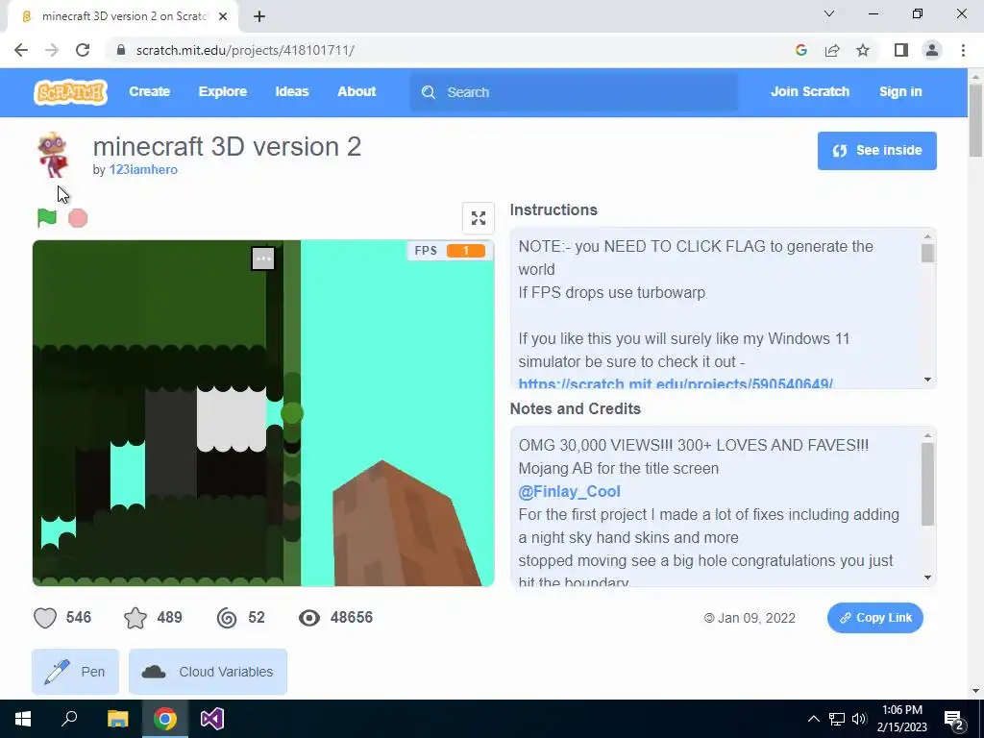The width and height of the screenshot is (984, 738).
Task: Click the browser address bar URL
Action: 245,50
